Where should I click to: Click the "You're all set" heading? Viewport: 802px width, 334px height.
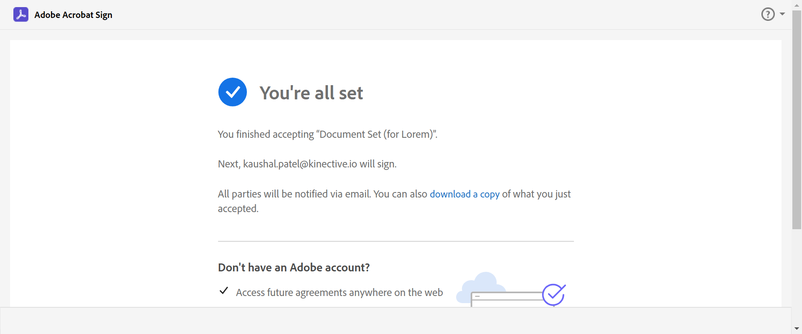311,93
